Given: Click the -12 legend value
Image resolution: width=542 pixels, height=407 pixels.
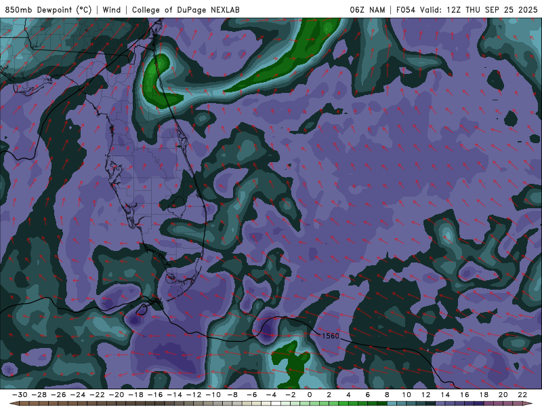Looking at the screenshot, I should coord(194,395).
